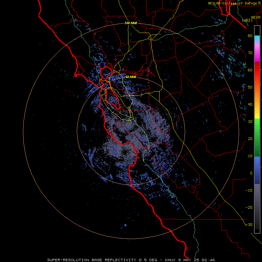262x262 pixels.
Task: Click the -20 value on the color scale
Action: pos(249,207)
